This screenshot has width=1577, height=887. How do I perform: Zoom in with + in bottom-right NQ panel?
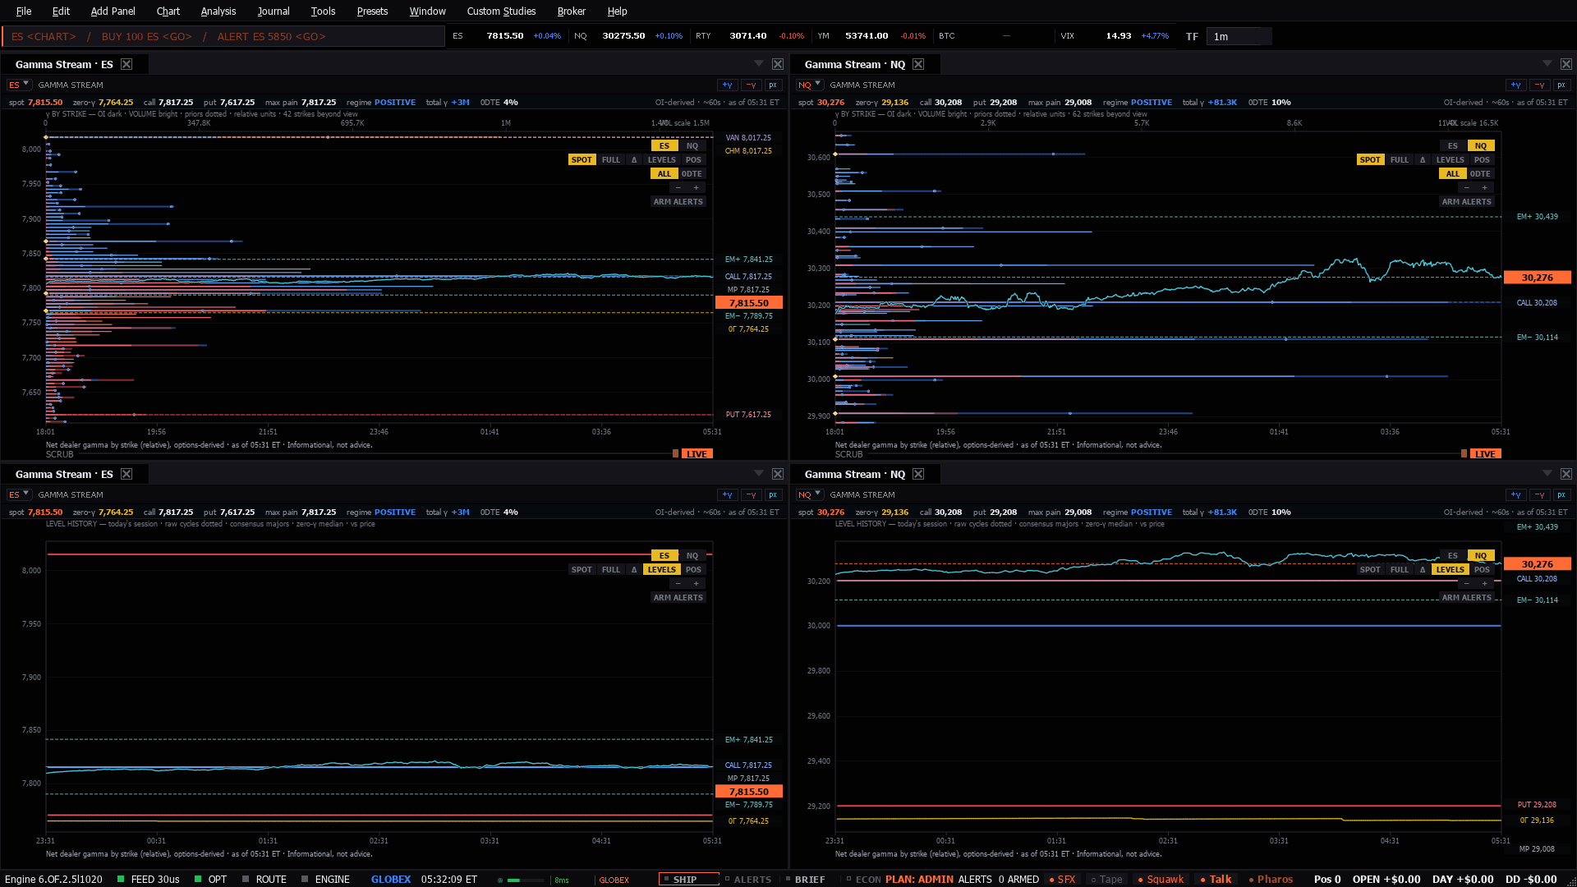point(1485,584)
